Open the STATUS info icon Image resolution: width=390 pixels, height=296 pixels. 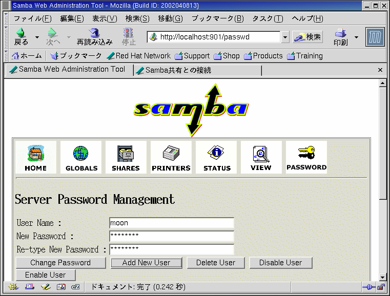click(216, 157)
